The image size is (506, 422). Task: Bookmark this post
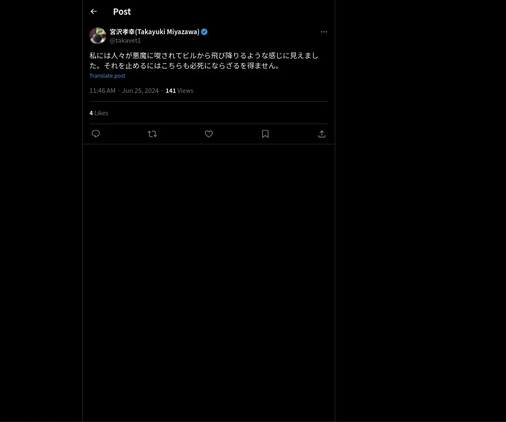click(x=265, y=134)
